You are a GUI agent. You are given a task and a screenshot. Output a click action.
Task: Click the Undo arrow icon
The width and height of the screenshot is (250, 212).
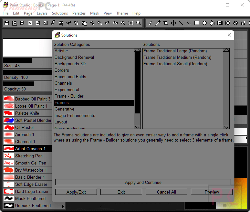pyautogui.click(x=108, y=23)
